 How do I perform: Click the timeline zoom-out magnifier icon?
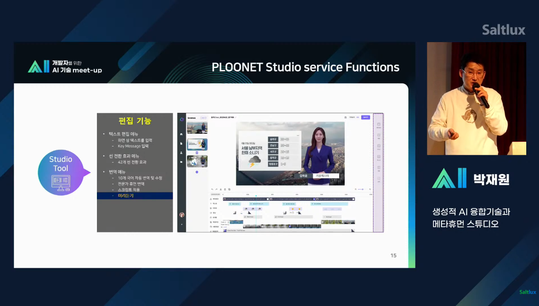[356, 189]
